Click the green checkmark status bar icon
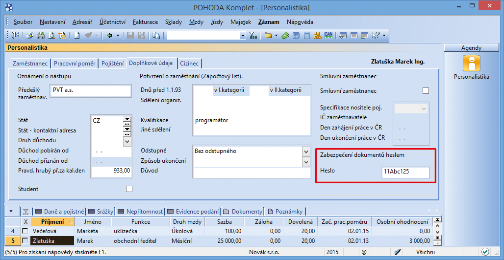Image resolution: width=504 pixels, height=260 pixels. coord(485,252)
